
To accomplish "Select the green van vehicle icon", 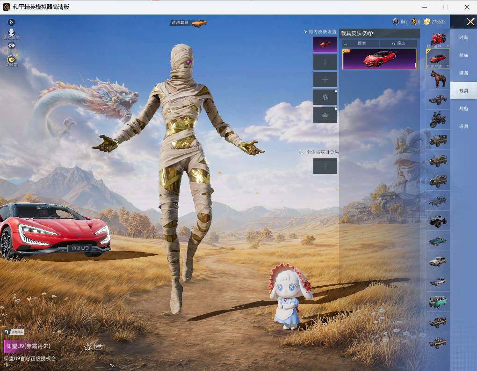I will coord(438,302).
